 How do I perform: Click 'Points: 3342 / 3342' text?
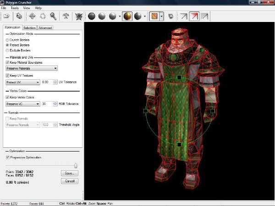[19, 172]
